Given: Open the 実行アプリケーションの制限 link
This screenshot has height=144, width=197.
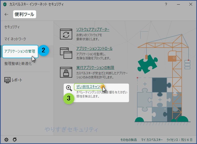Looking at the screenshot, I should [95, 68].
